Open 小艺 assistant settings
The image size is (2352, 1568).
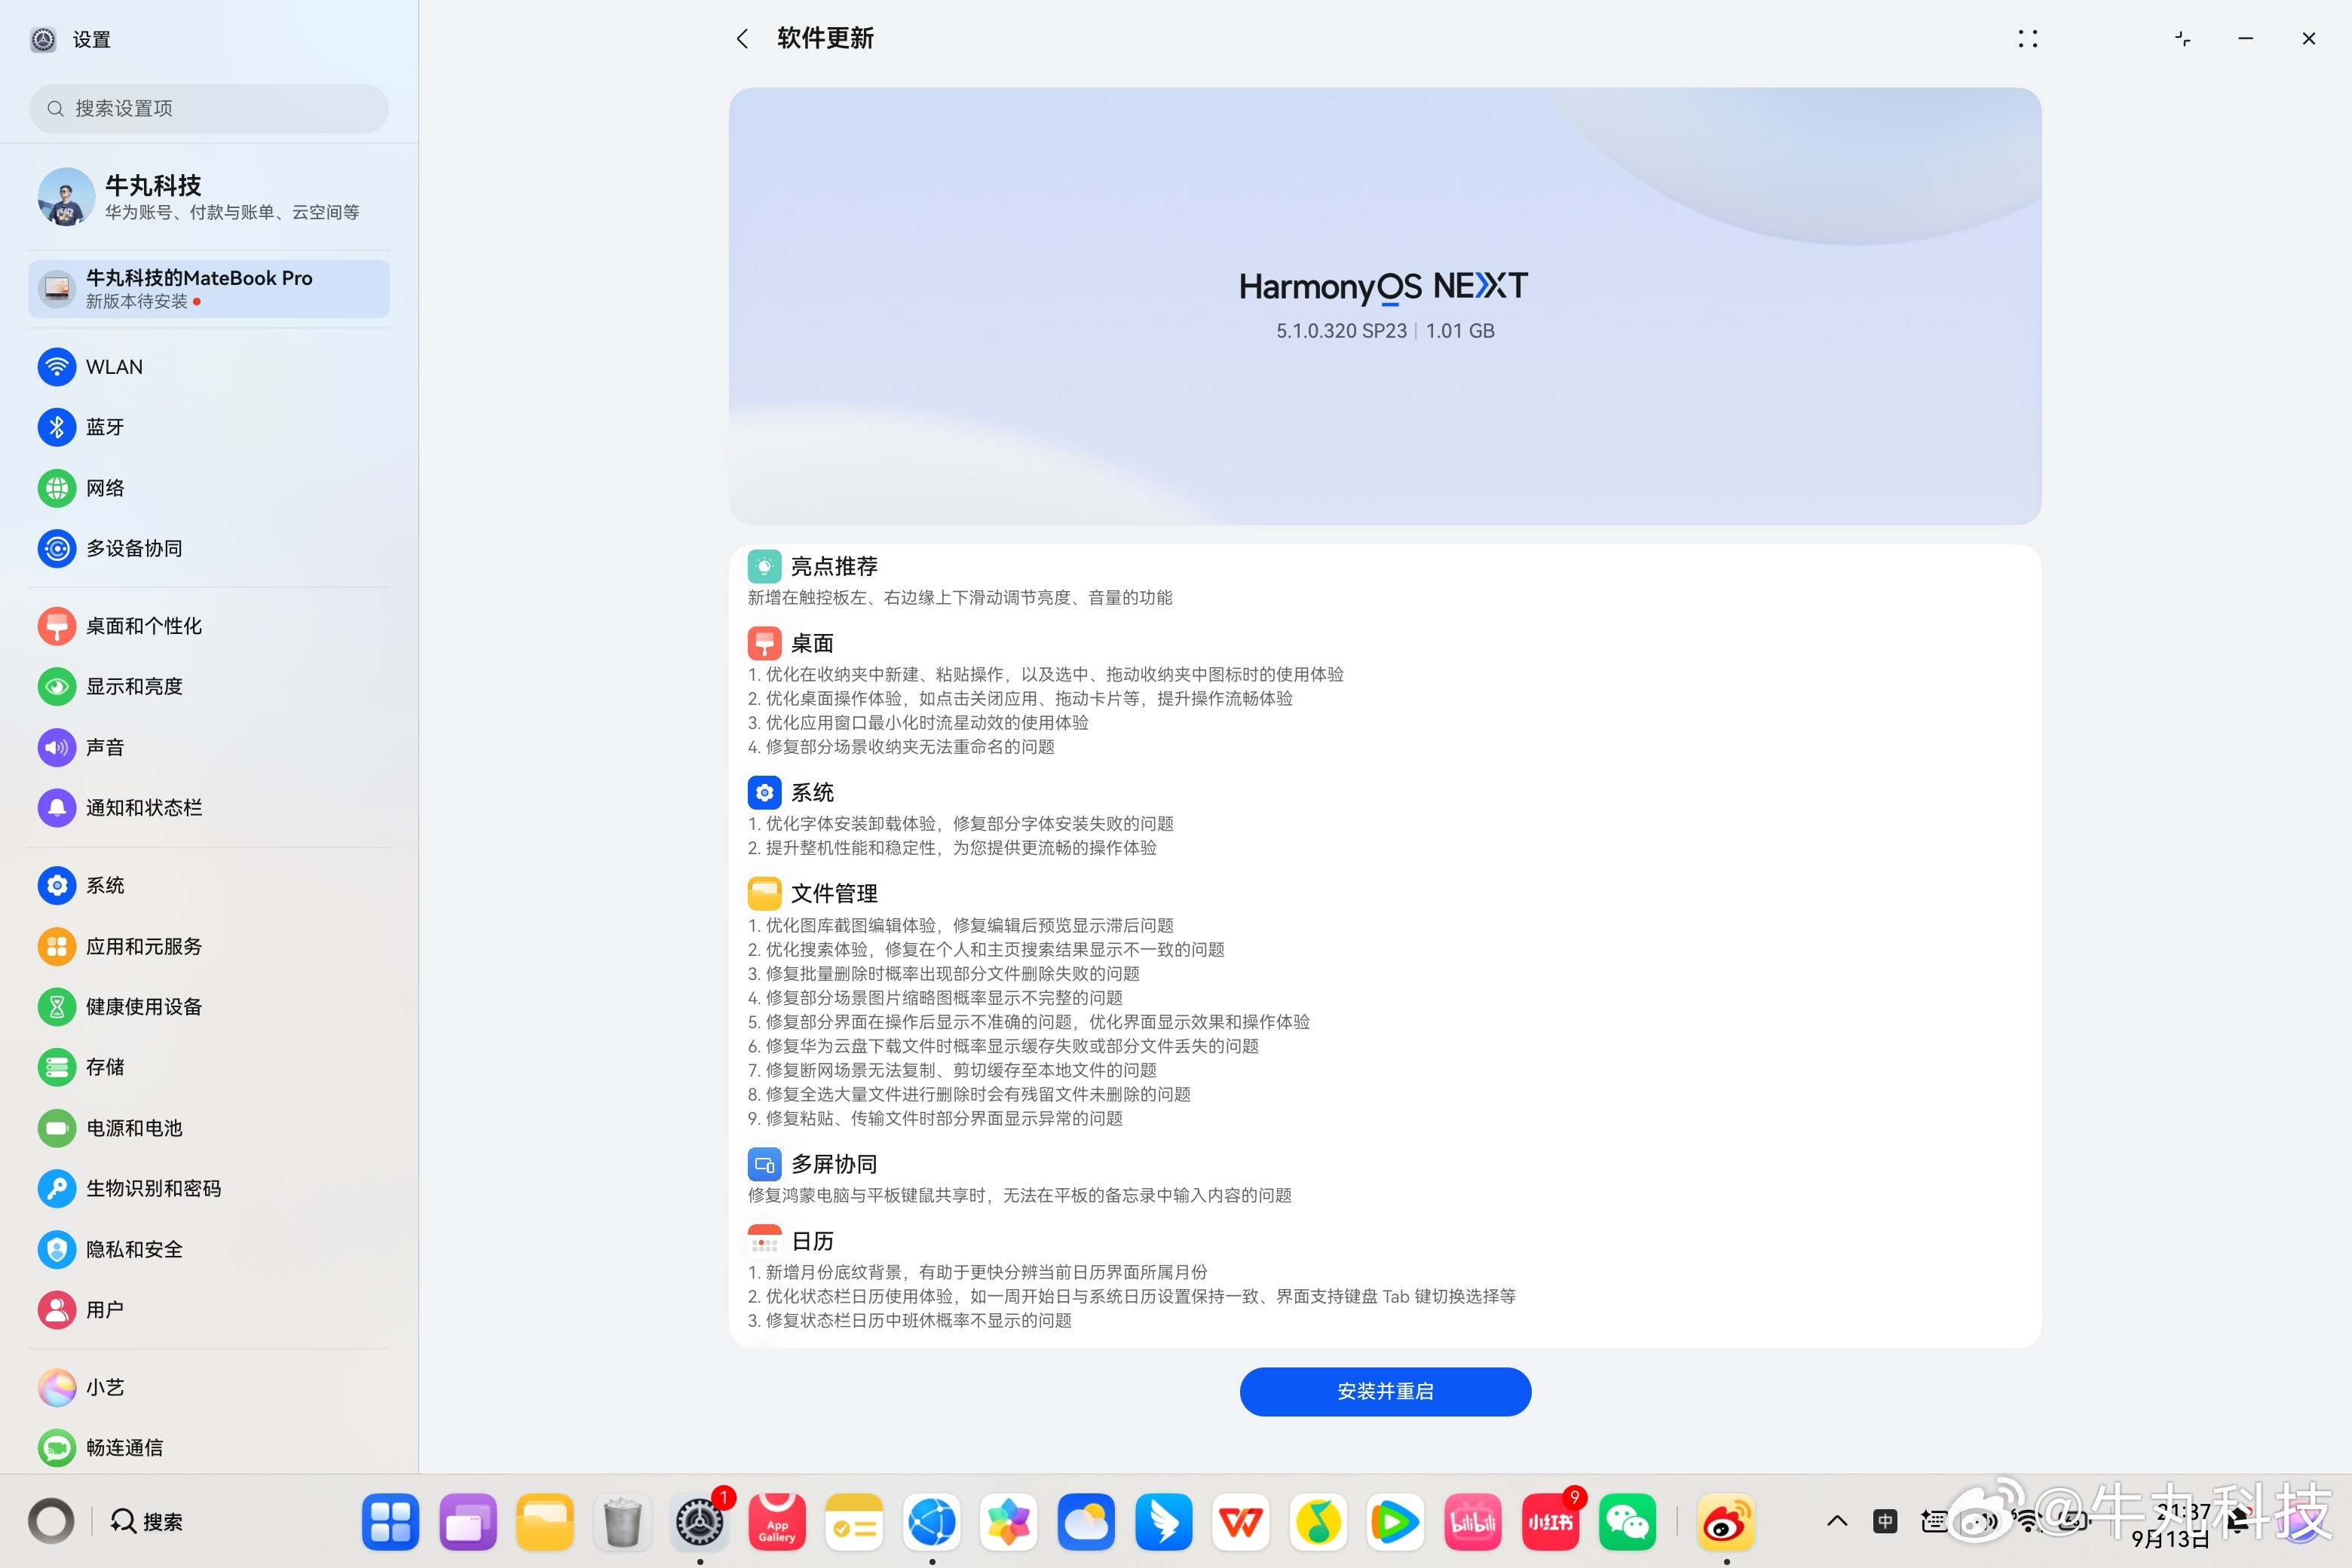click(x=208, y=1387)
